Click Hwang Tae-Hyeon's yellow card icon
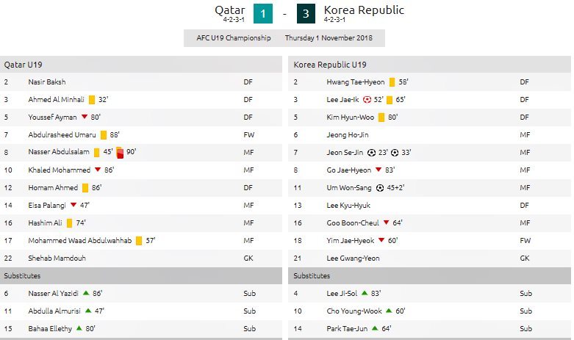Image resolution: width=574 pixels, height=340 pixels. coord(392,82)
